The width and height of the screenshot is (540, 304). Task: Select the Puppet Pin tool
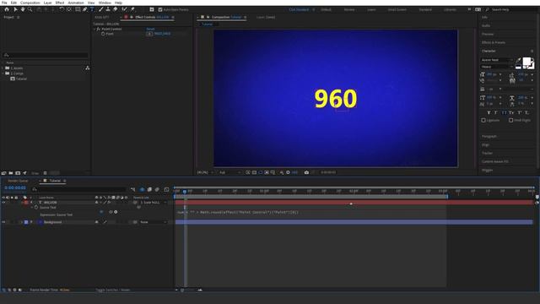pyautogui.click(x=132, y=9)
